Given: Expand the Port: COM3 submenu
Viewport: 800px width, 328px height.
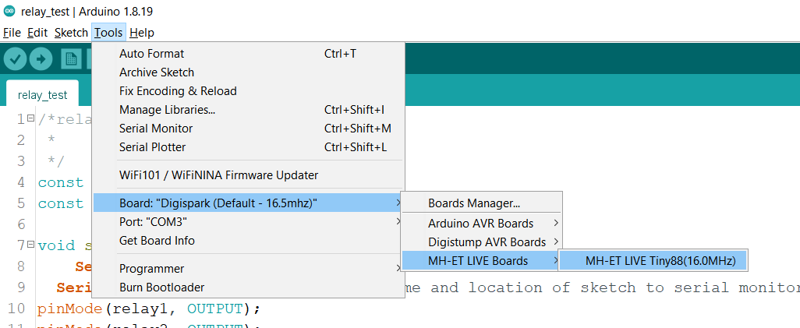Looking at the screenshot, I should click(x=248, y=222).
